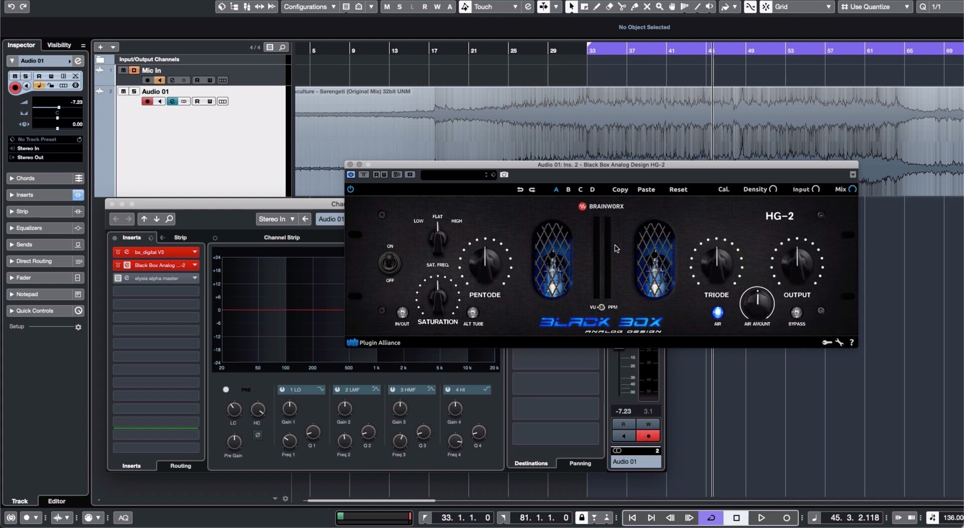Screen dimensions: 964x528
Task: Toggle the saturation IN/OUT button
Action: (402, 313)
